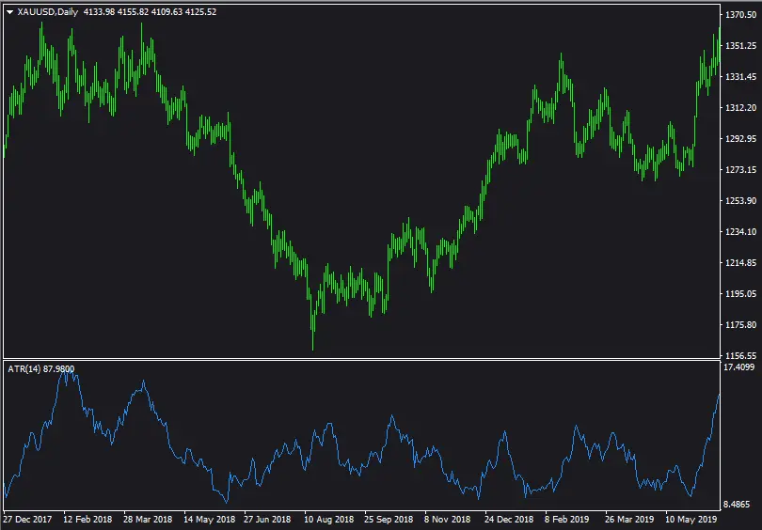762x530 pixels.
Task: Click the 10 May 2019 date label
Action: point(691,520)
